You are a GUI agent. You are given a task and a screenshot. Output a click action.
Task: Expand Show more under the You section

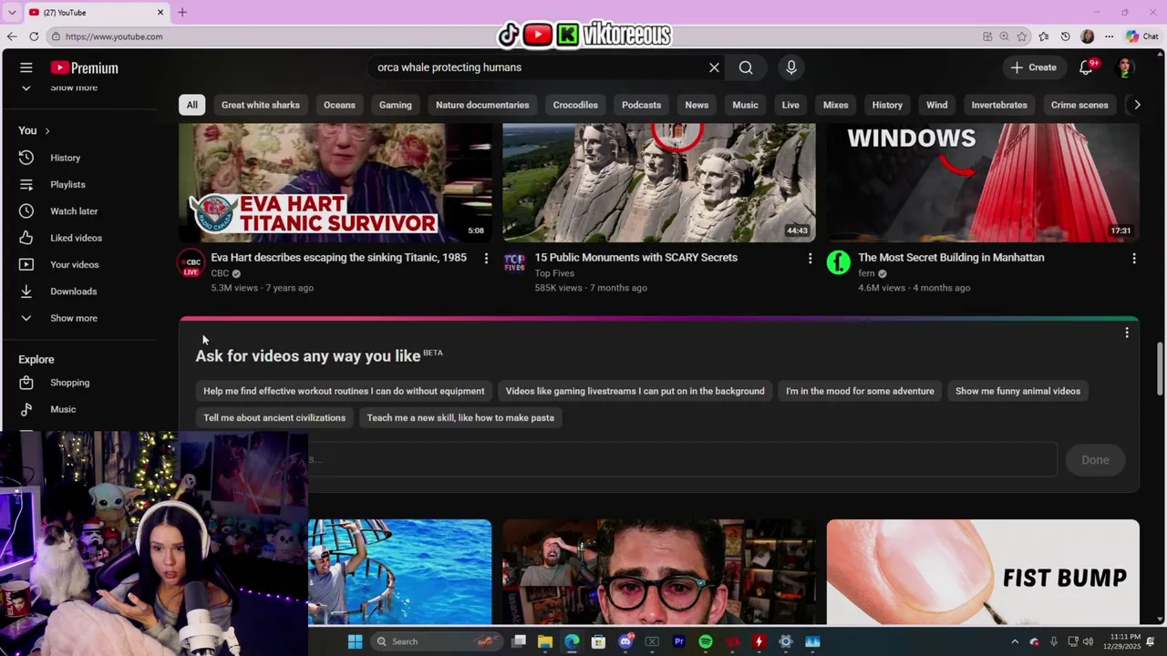click(73, 318)
